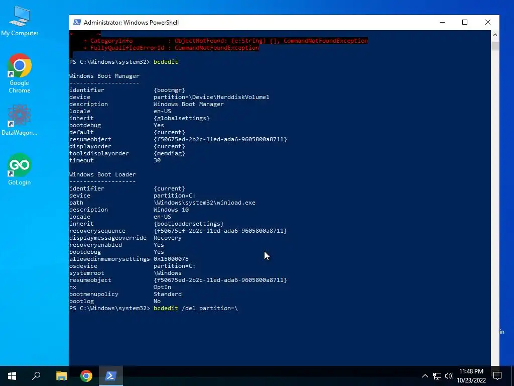Click the '{bootloadersettings}' value
Image resolution: width=514 pixels, height=386 pixels.
pos(189,224)
